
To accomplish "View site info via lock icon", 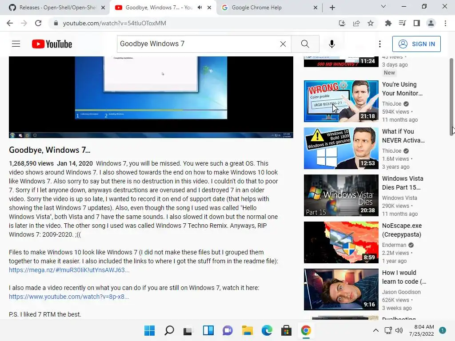I will coord(56,23).
